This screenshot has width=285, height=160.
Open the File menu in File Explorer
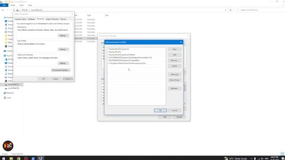tap(4, 5)
